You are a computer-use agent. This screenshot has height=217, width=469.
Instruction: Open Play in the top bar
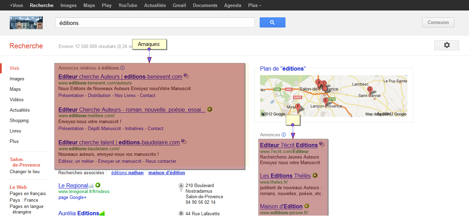point(107,5)
